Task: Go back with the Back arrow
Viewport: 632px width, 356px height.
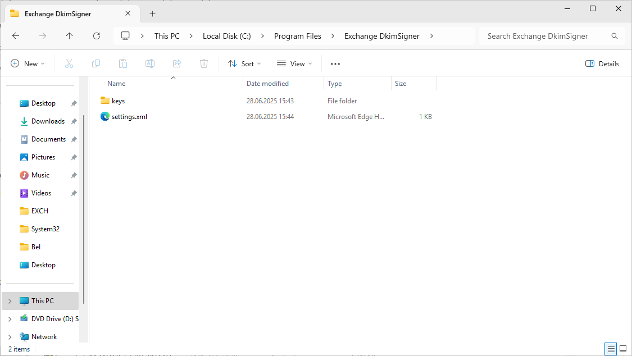Action: click(16, 36)
